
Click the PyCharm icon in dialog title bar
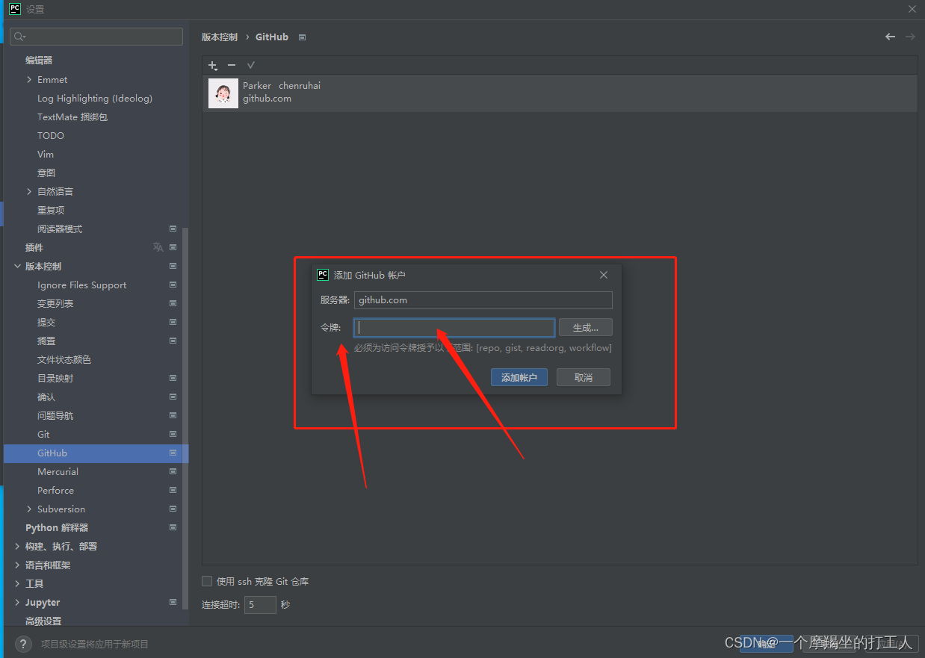coord(323,275)
